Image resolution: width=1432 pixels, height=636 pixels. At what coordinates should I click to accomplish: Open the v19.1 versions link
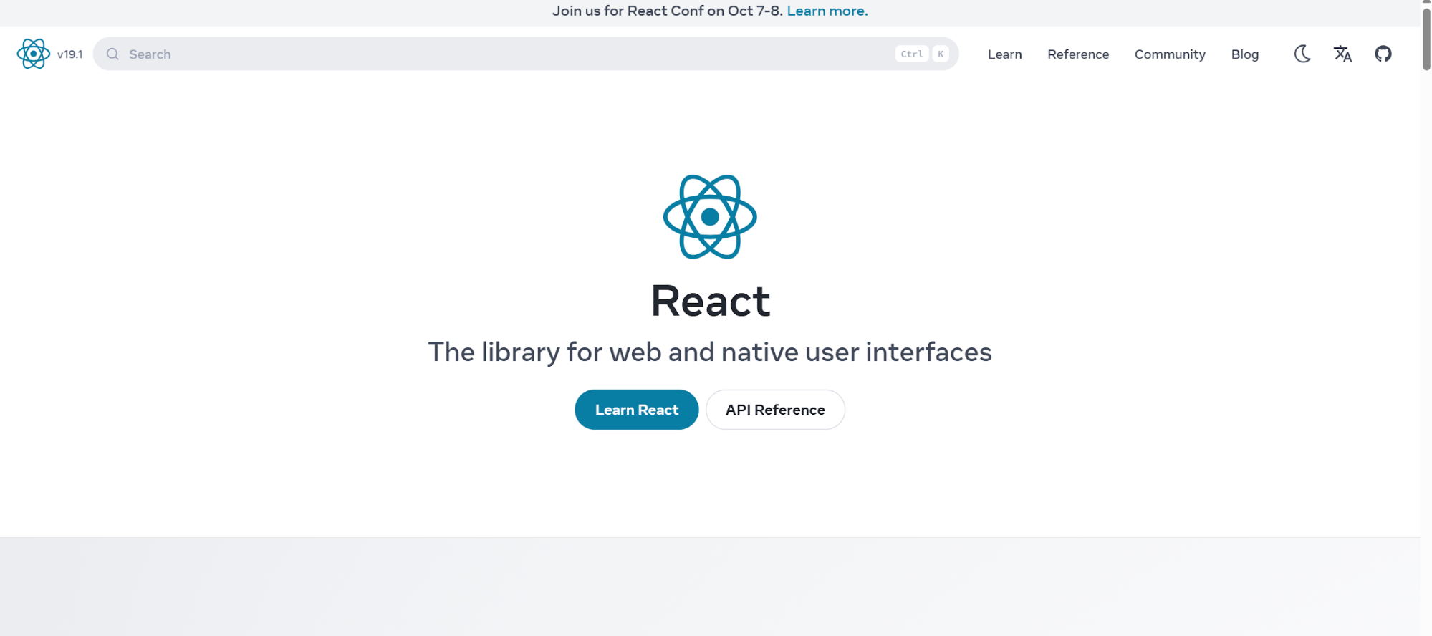[69, 54]
